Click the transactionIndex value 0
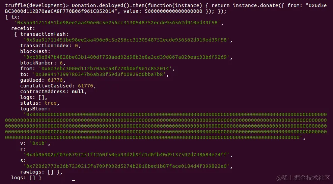Image resolution: width=333 pixels, height=184 pixels. (76, 46)
